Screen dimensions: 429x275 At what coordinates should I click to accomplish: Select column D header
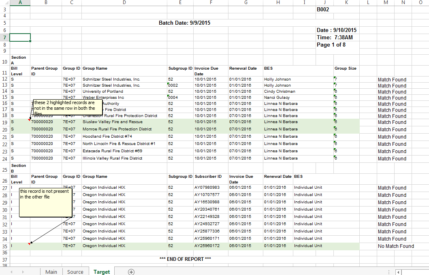pos(124,2)
